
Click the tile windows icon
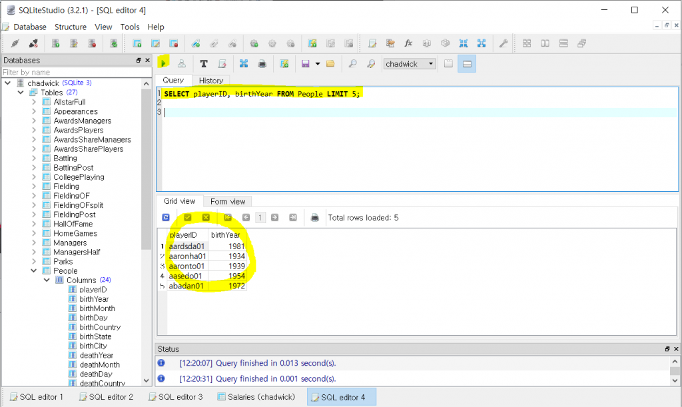click(x=527, y=43)
